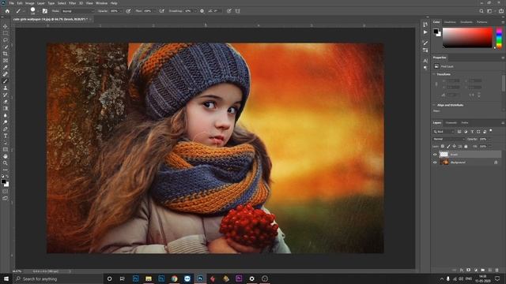
Task: Click add layer mask button
Action: pyautogui.click(x=469, y=270)
